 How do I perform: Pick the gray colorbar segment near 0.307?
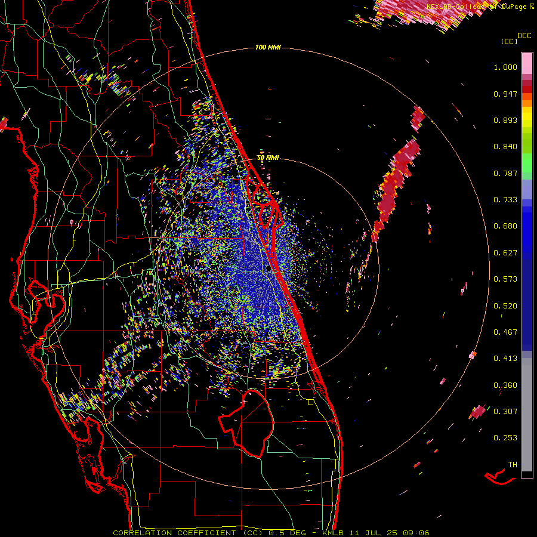[527, 415]
